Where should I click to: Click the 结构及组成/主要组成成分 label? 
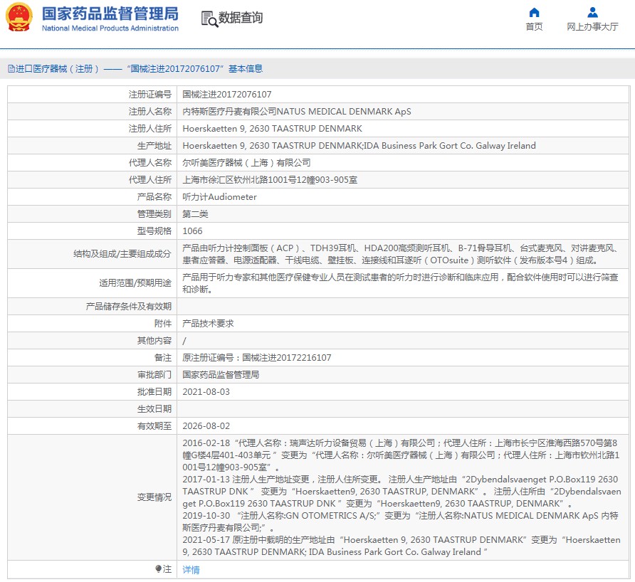(x=122, y=254)
